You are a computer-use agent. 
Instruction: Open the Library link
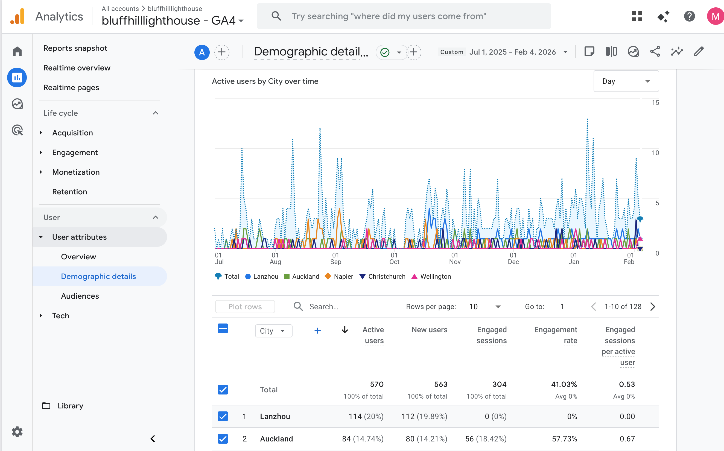tap(70, 406)
